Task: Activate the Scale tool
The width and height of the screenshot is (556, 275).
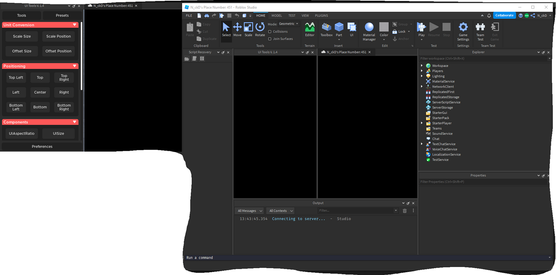Action: 248,29
